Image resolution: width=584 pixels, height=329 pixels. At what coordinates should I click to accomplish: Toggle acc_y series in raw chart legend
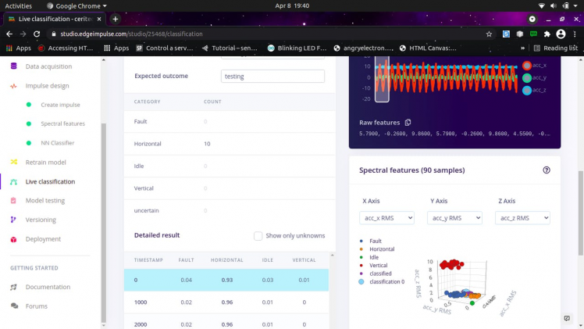pos(535,77)
